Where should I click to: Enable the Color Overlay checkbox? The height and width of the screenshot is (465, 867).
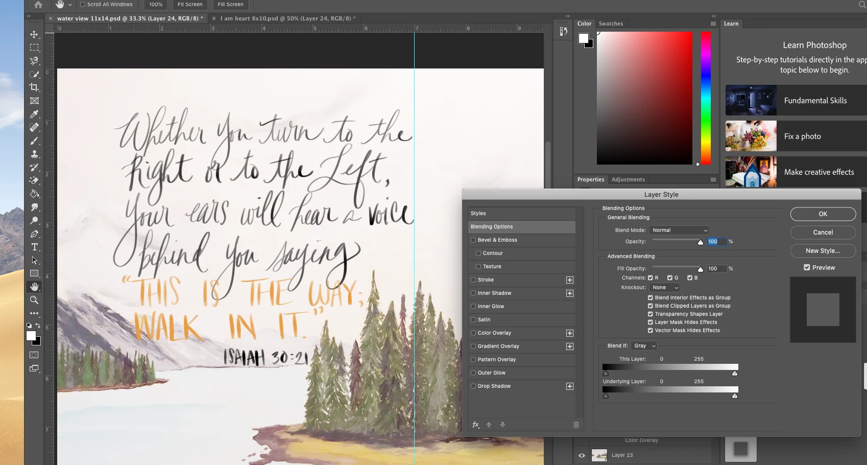click(x=473, y=333)
